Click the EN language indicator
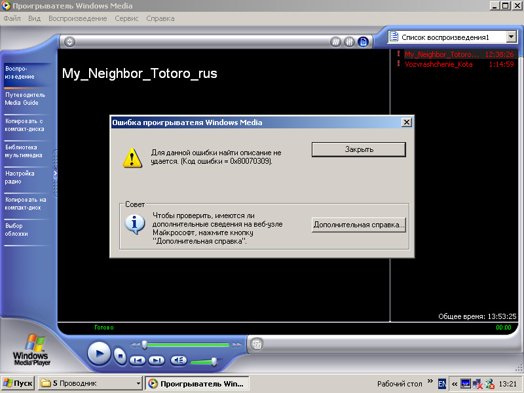The image size is (524, 393). click(x=442, y=384)
